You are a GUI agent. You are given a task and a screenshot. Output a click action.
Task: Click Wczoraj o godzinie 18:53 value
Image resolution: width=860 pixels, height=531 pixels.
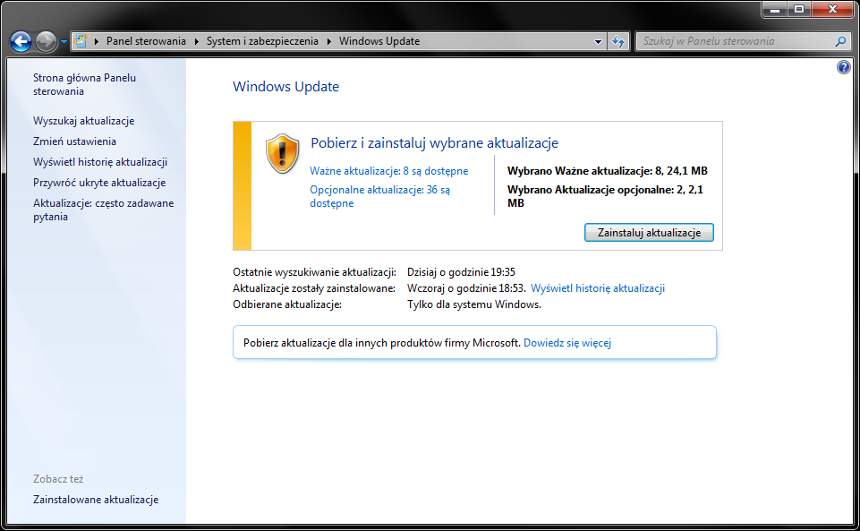[x=466, y=288]
